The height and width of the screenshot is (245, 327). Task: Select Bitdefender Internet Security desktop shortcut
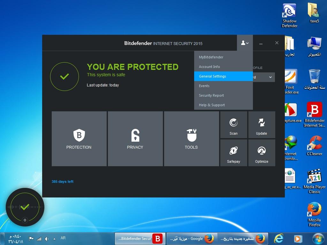[314, 115]
